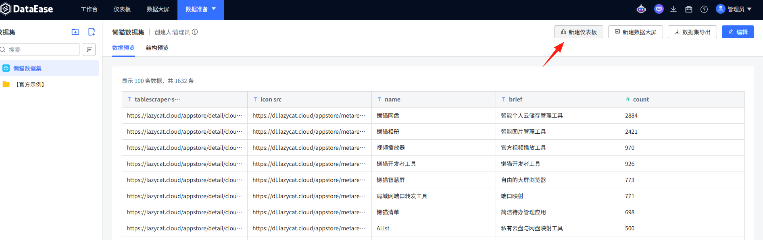Open the AI assistant robot icon

coord(641,9)
